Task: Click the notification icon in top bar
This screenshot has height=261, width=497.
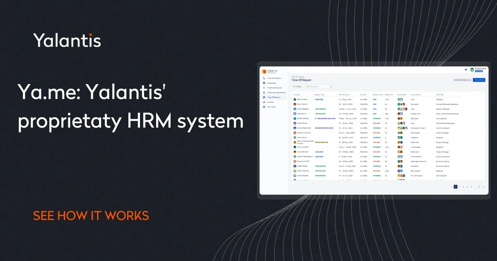Action: pos(466,70)
